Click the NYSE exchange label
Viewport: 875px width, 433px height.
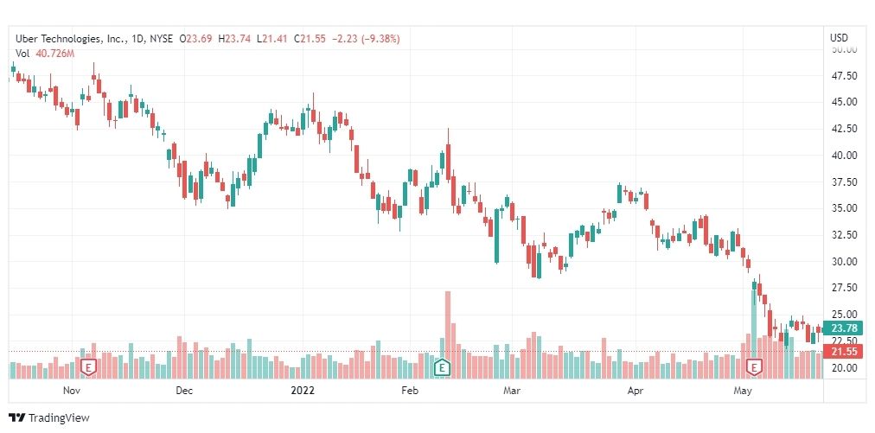(161, 39)
